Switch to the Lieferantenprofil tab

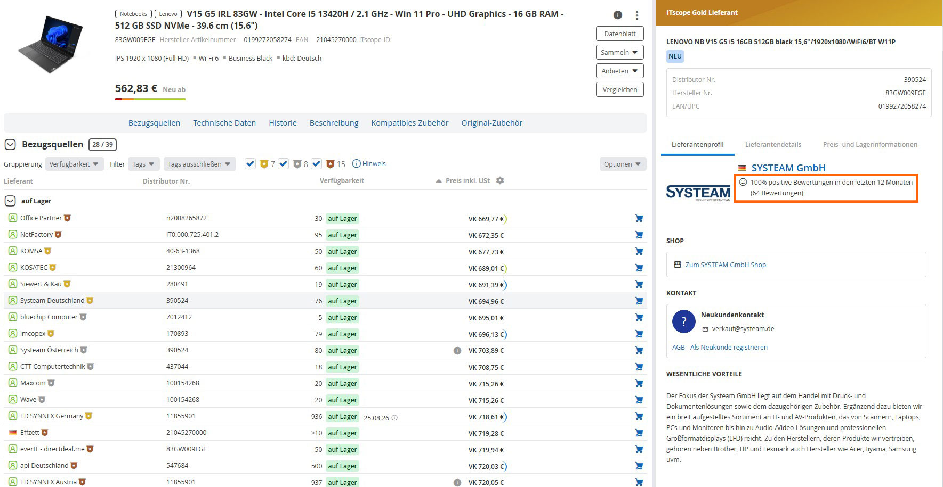click(697, 144)
